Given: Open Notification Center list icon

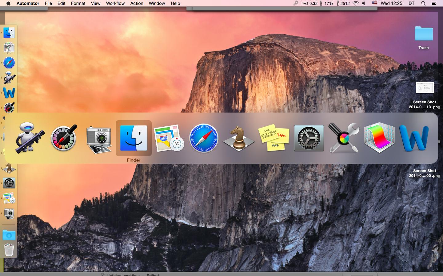Looking at the screenshot, I should coord(433,3).
